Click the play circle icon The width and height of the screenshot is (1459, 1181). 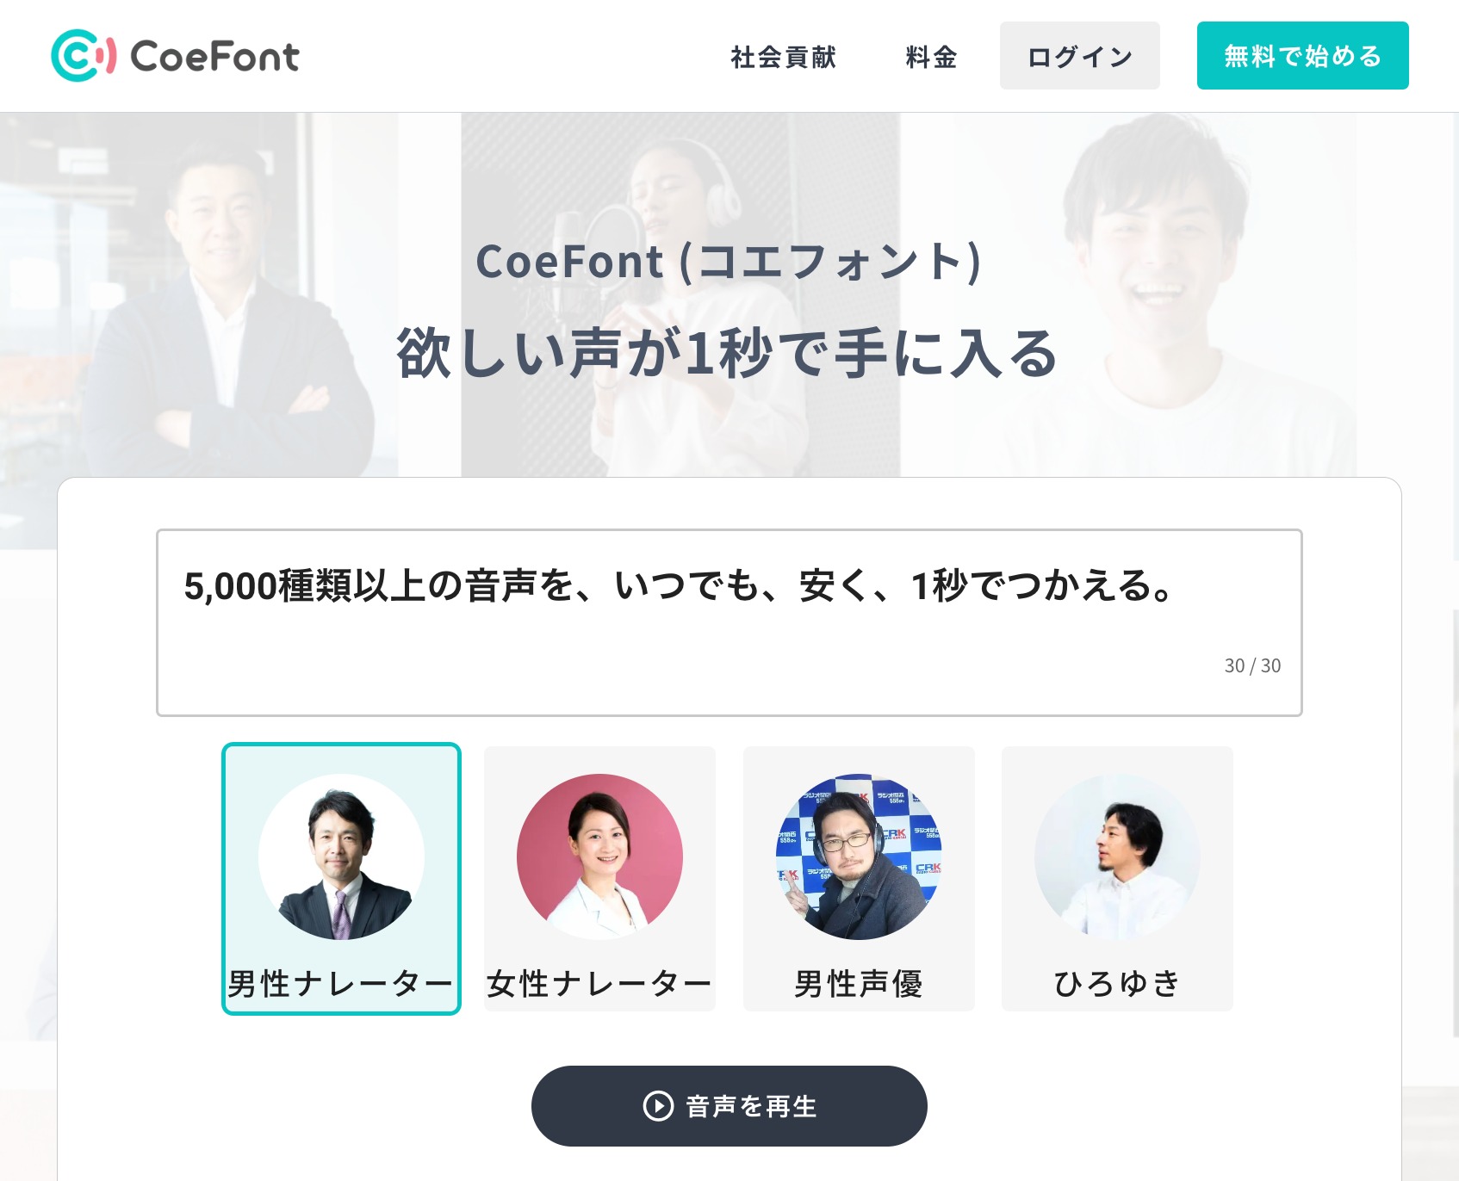tap(658, 1106)
